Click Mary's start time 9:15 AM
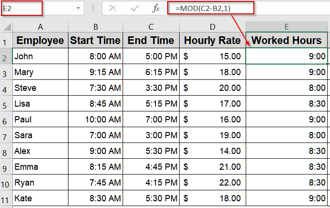Screen dimensions: 330x208 click(95, 72)
